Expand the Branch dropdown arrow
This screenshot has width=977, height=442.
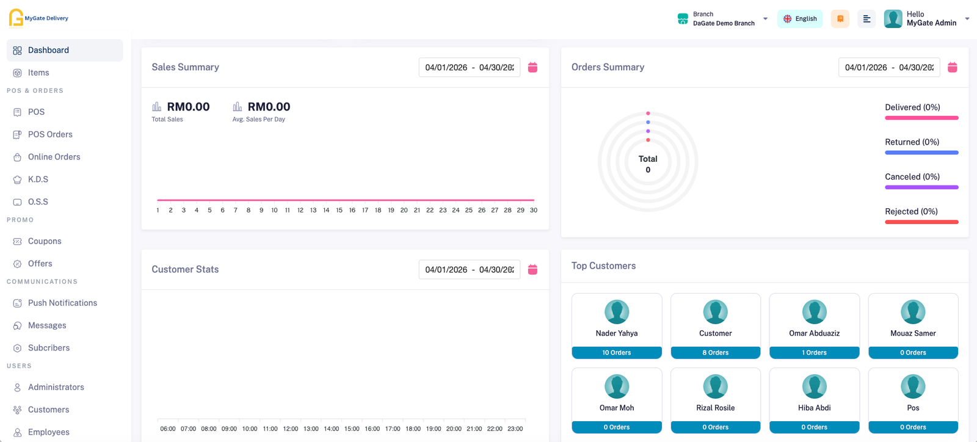765,19
